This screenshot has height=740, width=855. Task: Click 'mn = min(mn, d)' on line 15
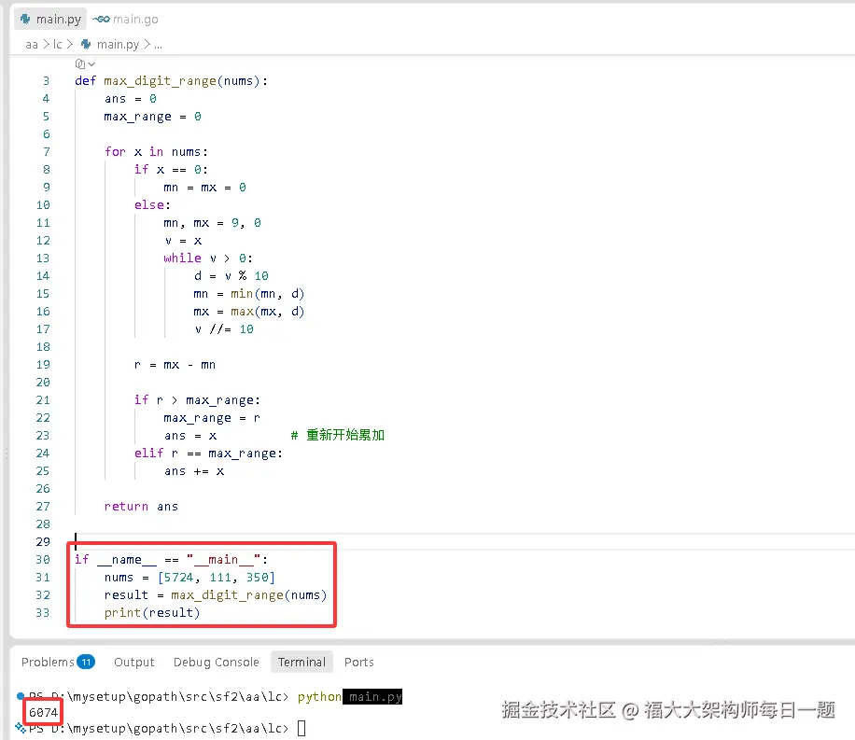point(248,293)
